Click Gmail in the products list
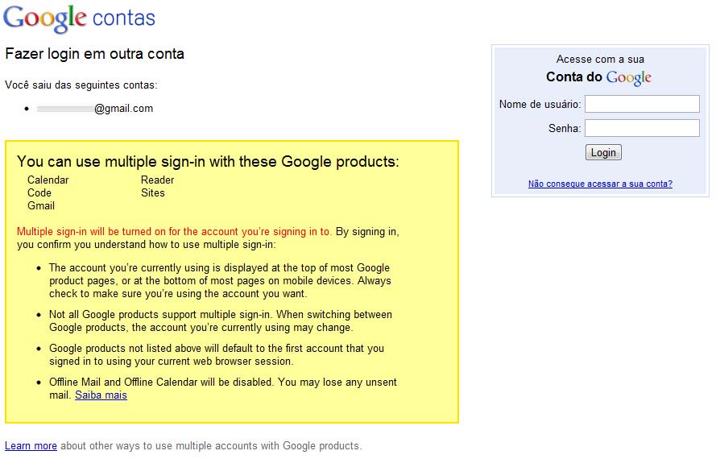Image resolution: width=716 pixels, height=459 pixels. (41, 205)
